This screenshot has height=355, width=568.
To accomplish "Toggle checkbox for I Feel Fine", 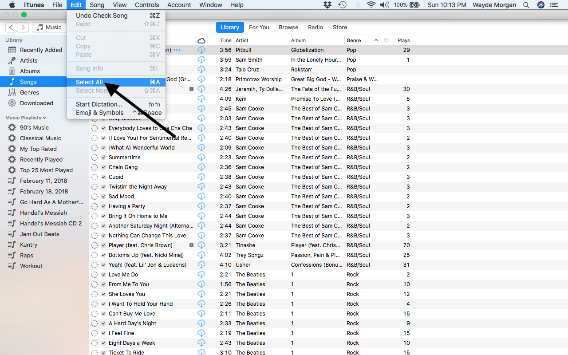I will (x=103, y=333).
